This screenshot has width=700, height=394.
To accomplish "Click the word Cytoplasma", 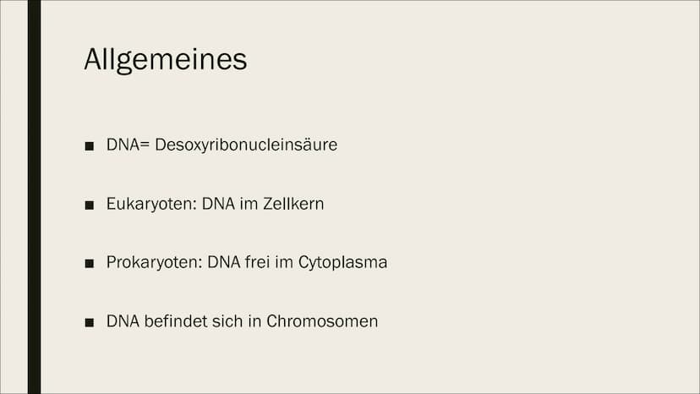I will tap(342, 262).
